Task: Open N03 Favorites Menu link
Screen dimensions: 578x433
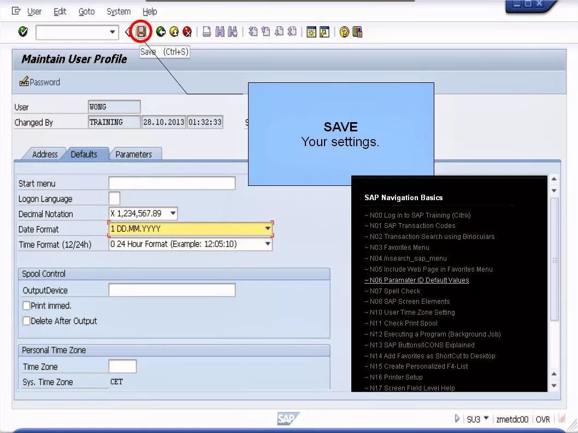Action: pos(397,247)
